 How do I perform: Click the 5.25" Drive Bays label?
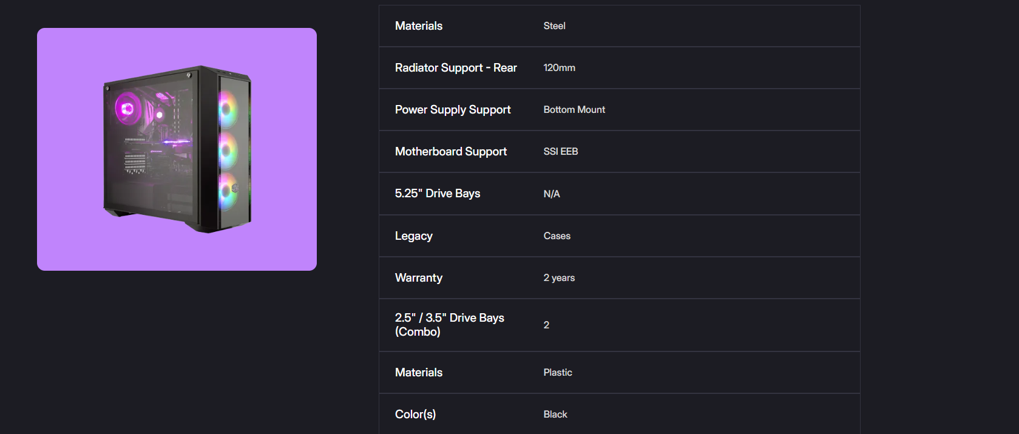pyautogui.click(x=438, y=194)
